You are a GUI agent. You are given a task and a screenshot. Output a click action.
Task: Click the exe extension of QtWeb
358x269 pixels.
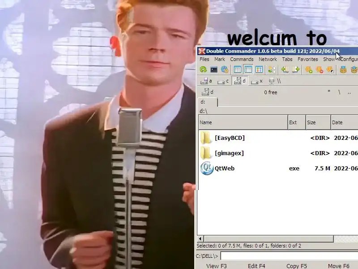[x=294, y=169]
